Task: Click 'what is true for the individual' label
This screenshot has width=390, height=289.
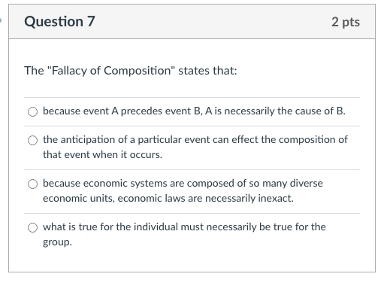Action: click(110, 227)
